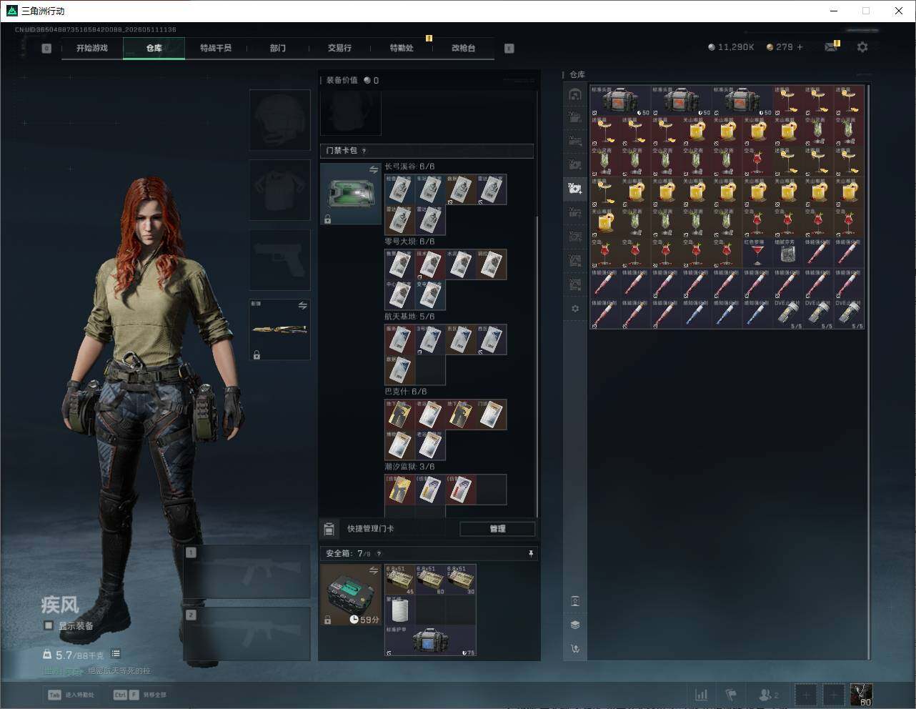The height and width of the screenshot is (709, 916).
Task: Select the white roll item in safe box
Action: click(x=400, y=610)
